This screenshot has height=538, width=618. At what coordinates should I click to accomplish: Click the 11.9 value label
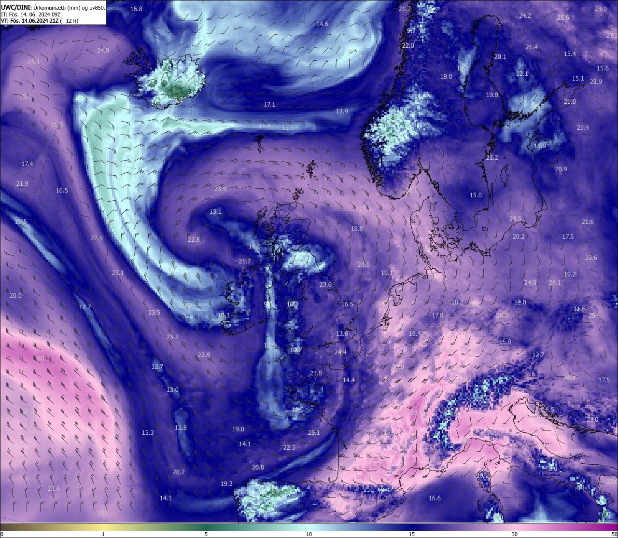click(540, 146)
